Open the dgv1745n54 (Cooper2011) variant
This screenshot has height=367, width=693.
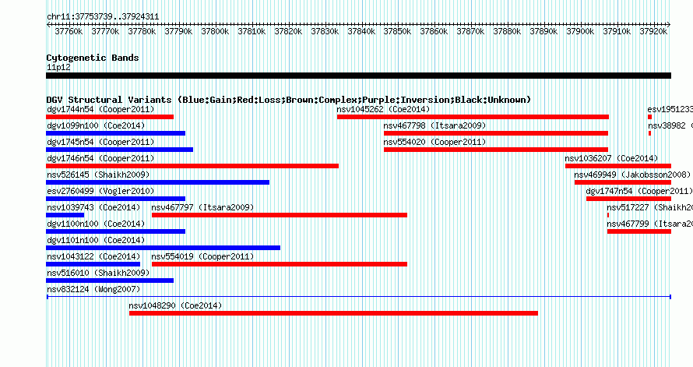100,142
